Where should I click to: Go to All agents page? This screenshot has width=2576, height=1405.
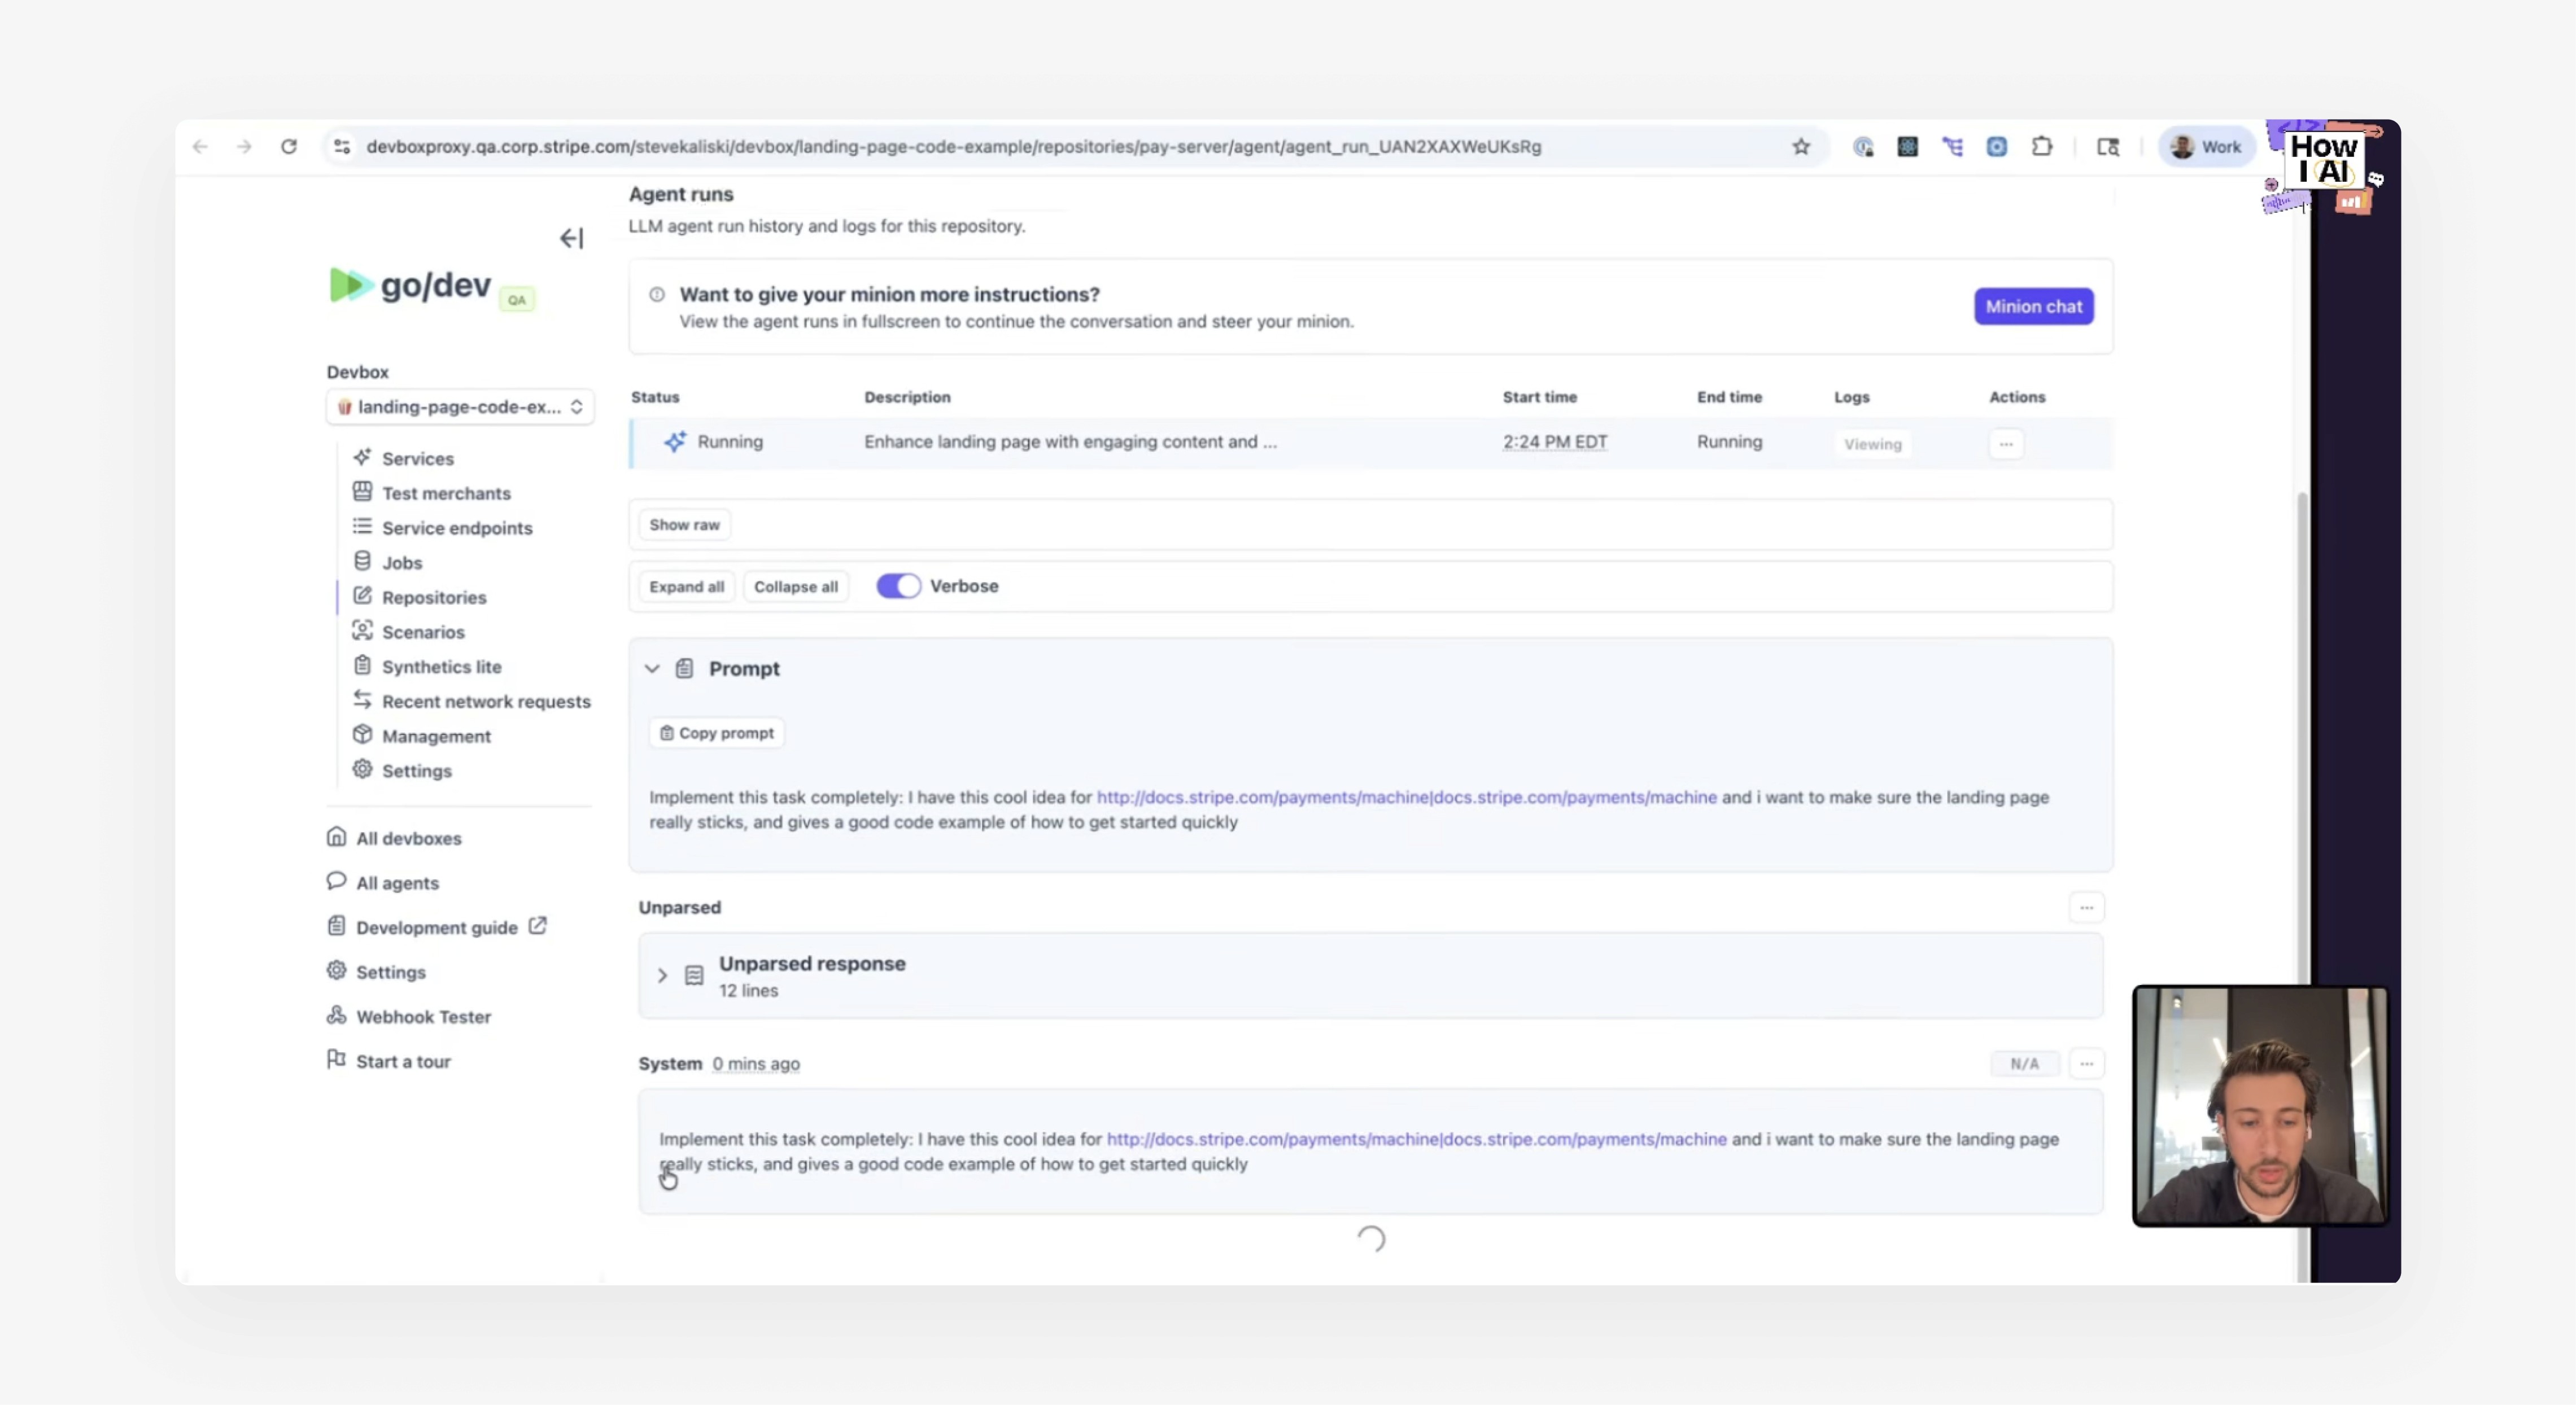397,883
